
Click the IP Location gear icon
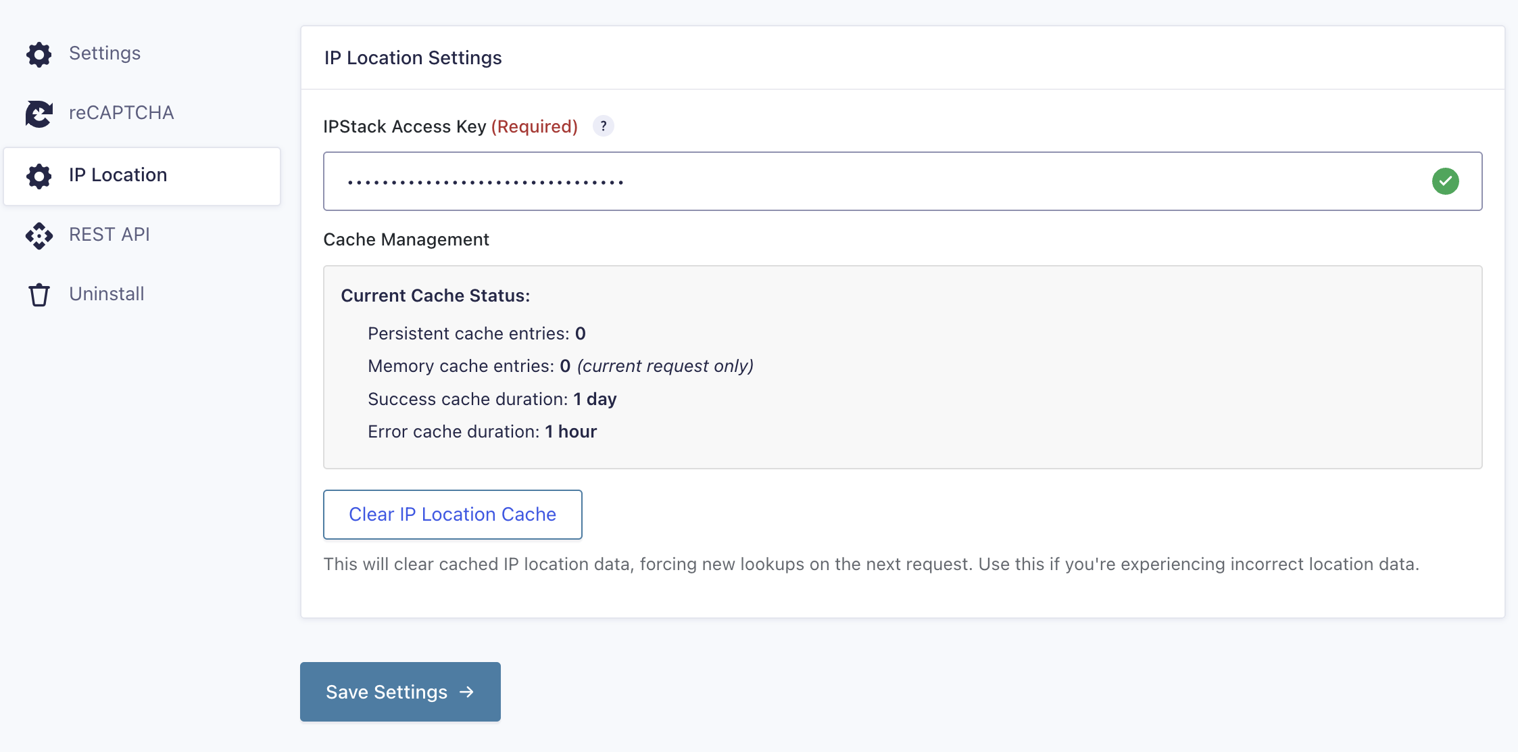pyautogui.click(x=39, y=176)
